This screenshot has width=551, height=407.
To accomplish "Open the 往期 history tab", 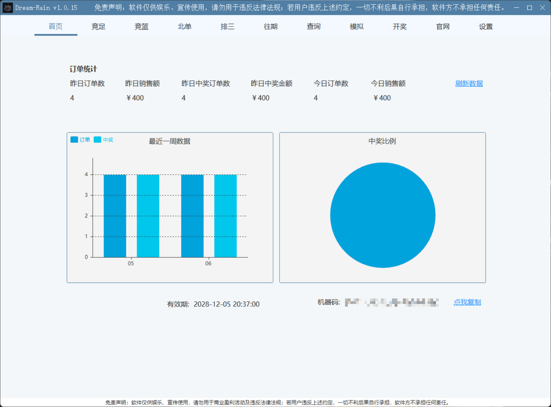I will tap(271, 27).
